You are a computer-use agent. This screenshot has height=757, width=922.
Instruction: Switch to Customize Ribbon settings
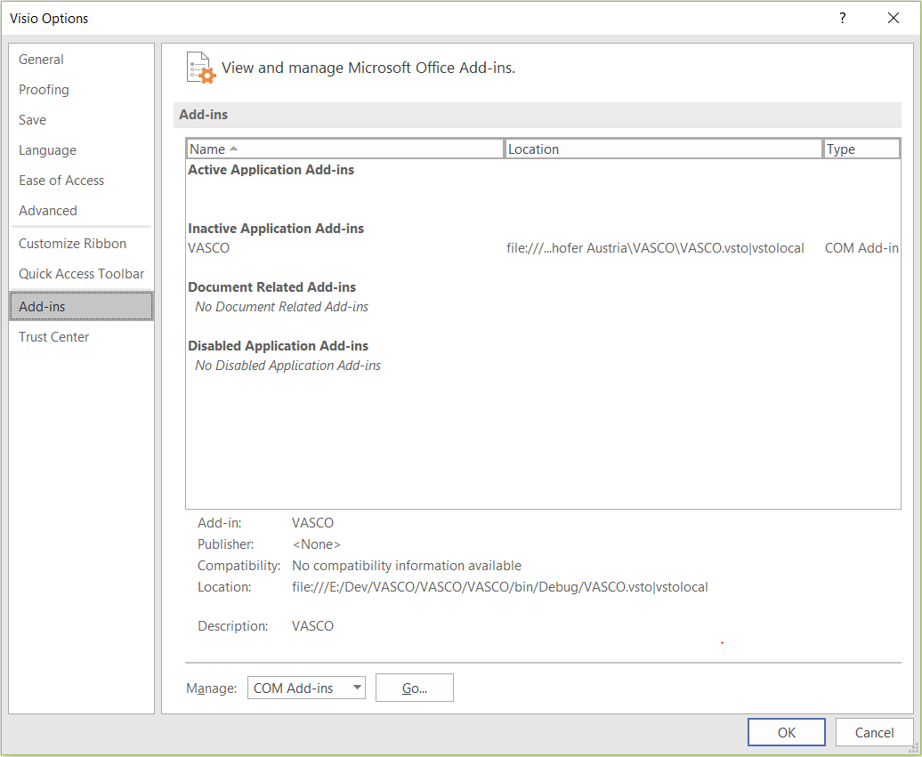[x=81, y=244]
